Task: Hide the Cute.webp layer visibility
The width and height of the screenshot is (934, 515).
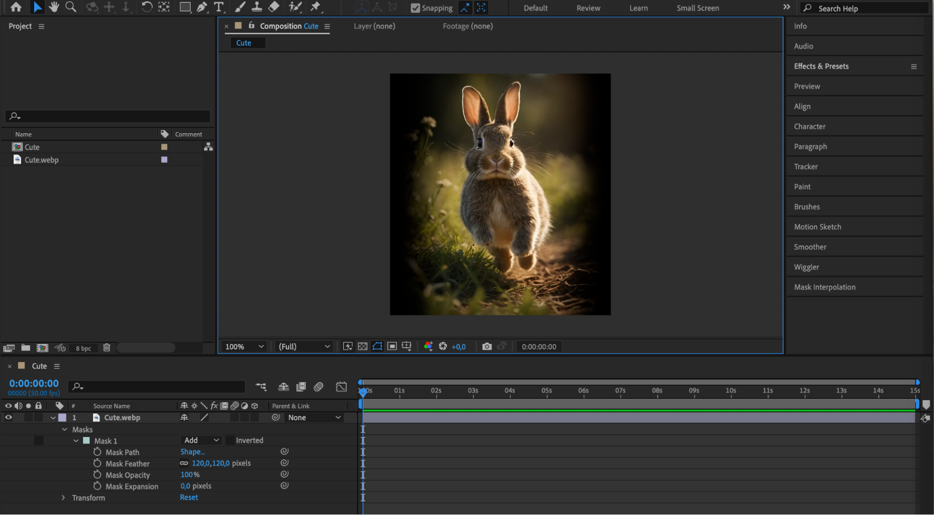Action: pos(8,417)
